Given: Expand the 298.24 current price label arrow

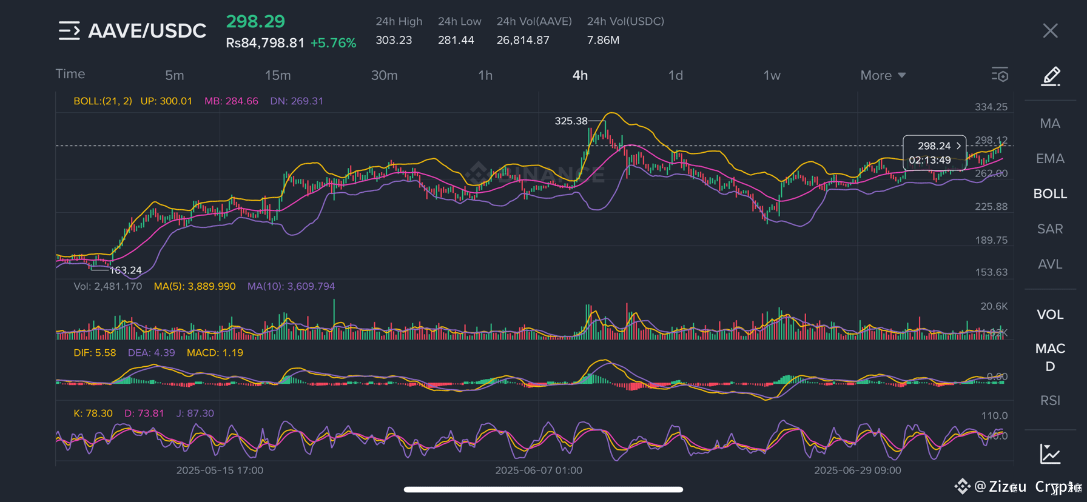Looking at the screenshot, I should (958, 146).
